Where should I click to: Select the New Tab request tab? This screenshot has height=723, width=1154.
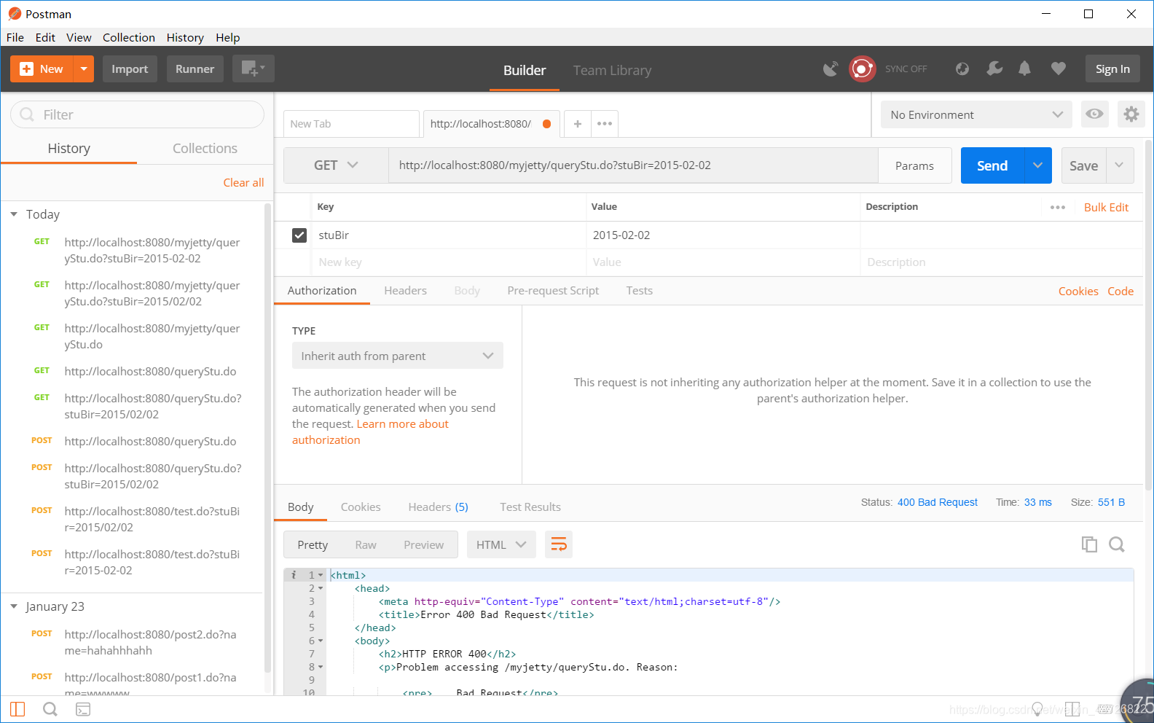tap(351, 124)
